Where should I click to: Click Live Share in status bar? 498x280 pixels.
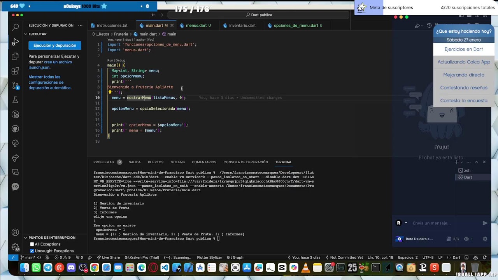tap(108, 257)
